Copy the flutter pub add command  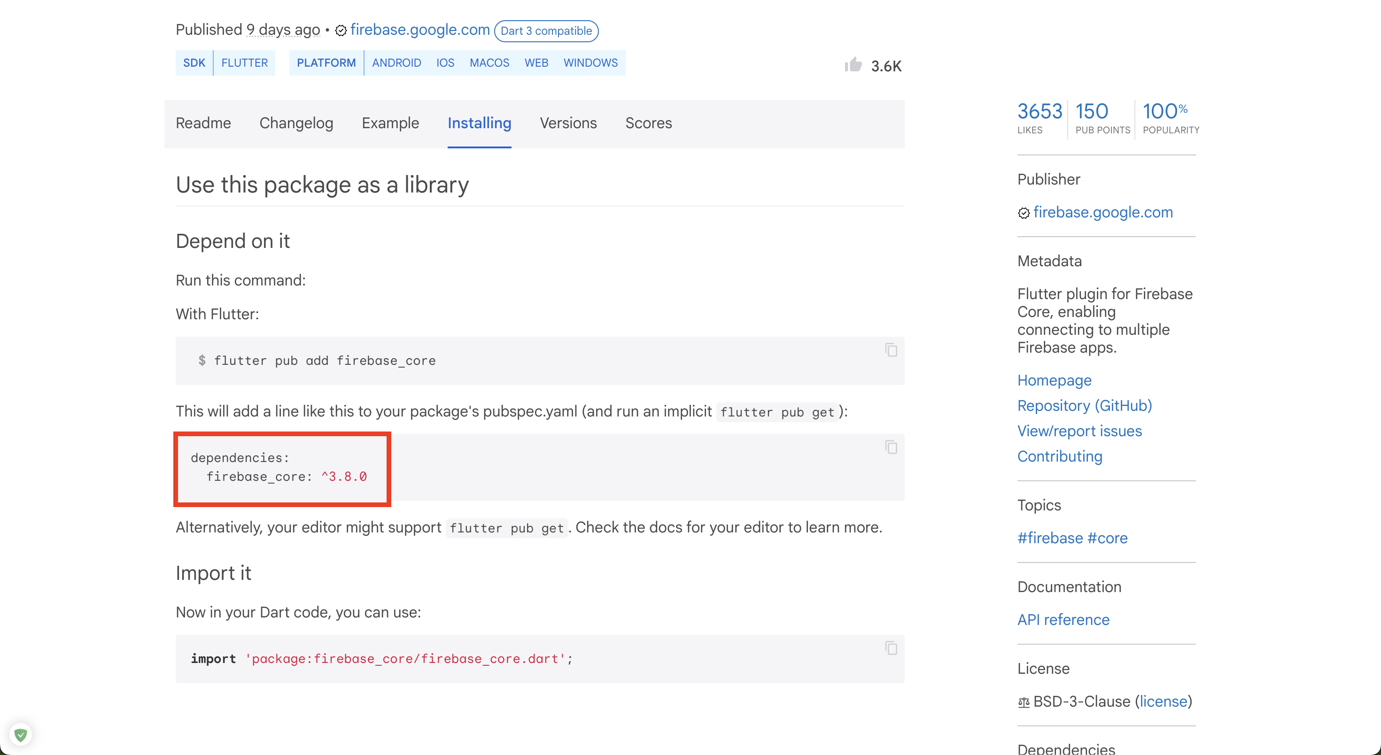tap(891, 350)
